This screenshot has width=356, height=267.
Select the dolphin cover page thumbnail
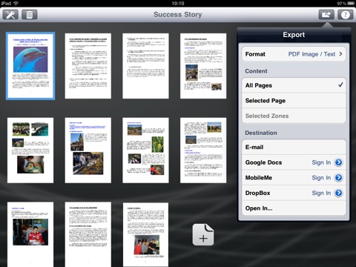[30, 66]
